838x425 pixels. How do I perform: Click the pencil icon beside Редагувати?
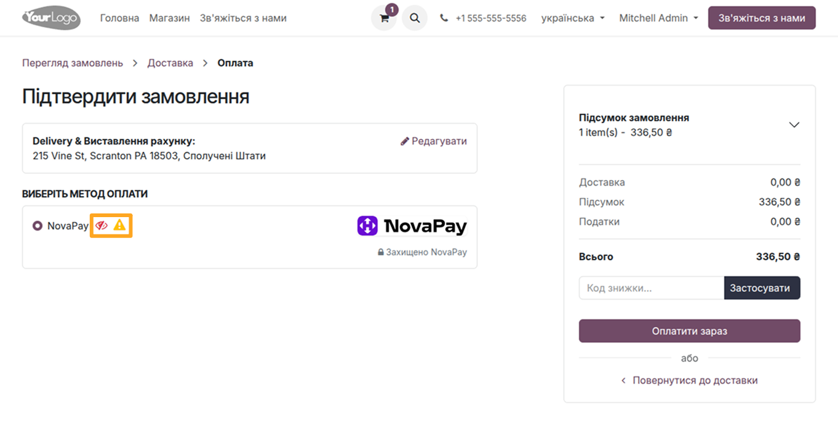pos(404,141)
